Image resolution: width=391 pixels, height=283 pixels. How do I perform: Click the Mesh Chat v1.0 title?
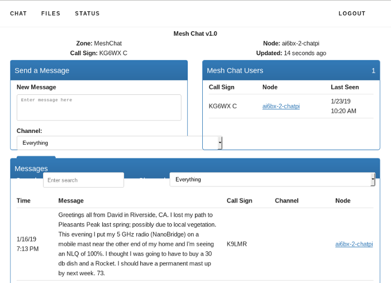coord(195,33)
